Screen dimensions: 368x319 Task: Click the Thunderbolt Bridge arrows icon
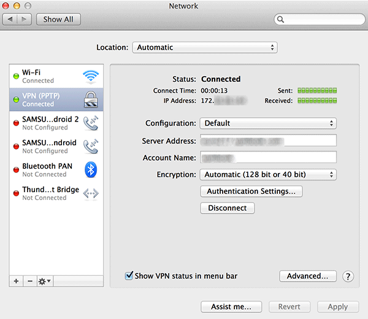pyautogui.click(x=91, y=193)
